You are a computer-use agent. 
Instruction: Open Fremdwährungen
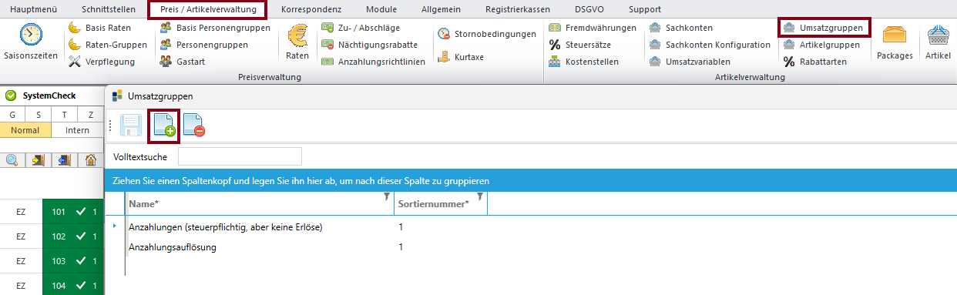[x=593, y=28]
